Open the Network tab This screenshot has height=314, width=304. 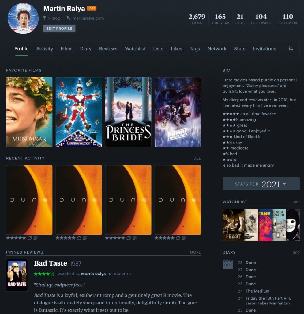[x=217, y=49]
